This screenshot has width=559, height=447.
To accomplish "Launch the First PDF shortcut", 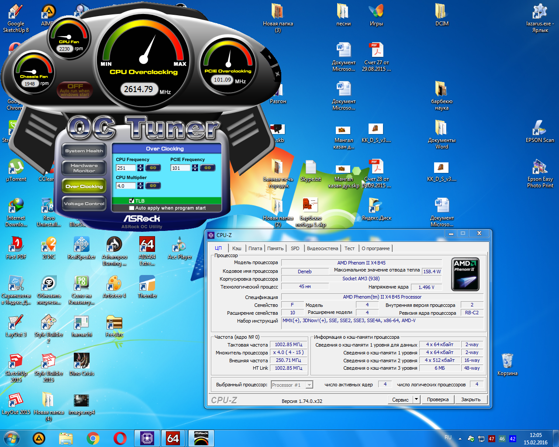I will [16, 248].
